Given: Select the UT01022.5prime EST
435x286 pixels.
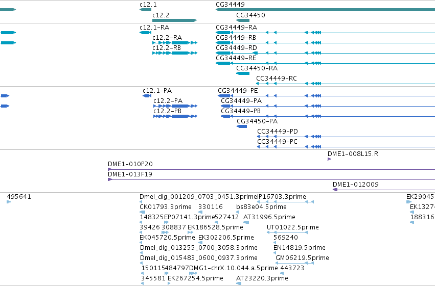Looking at the screenshot, I should [287, 232].
